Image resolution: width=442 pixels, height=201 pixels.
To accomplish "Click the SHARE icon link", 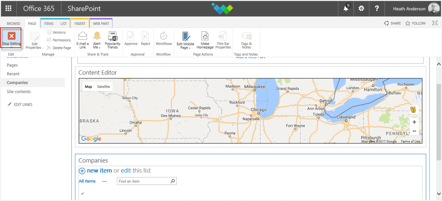I will coord(393,23).
